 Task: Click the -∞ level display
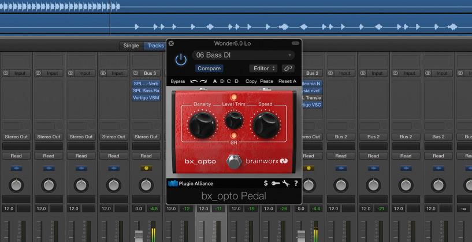[x=463, y=209]
